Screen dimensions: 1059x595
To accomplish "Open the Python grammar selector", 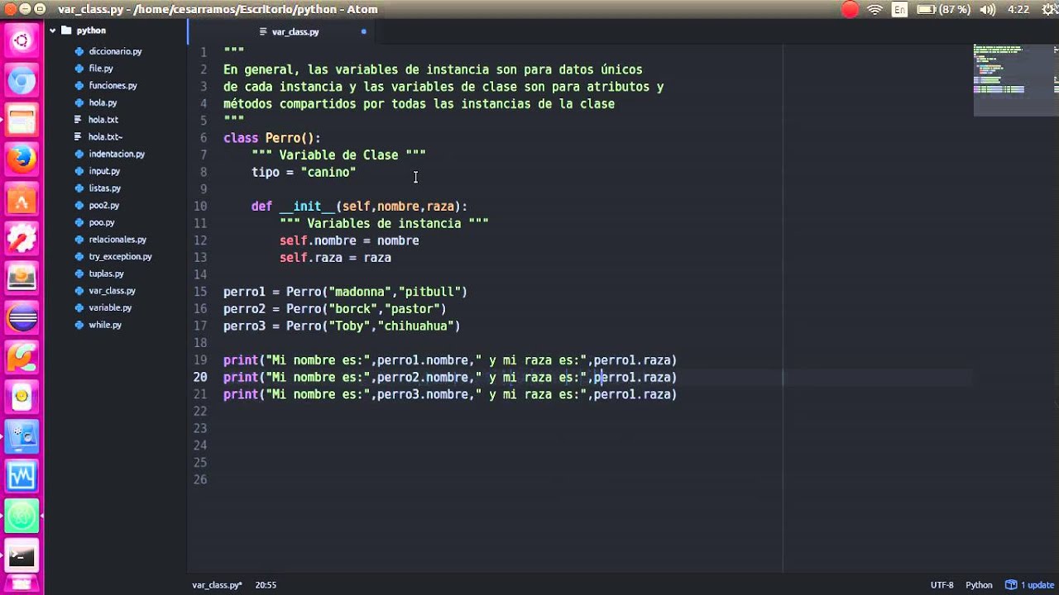I will click(x=979, y=584).
